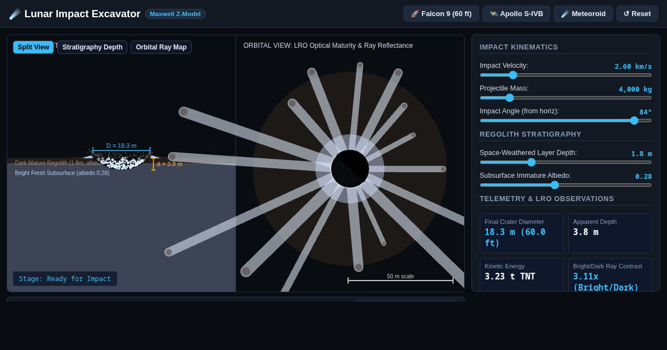Click the 0.28 albedo value
Image resolution: width=667 pixels, height=350 pixels.
coord(644,177)
